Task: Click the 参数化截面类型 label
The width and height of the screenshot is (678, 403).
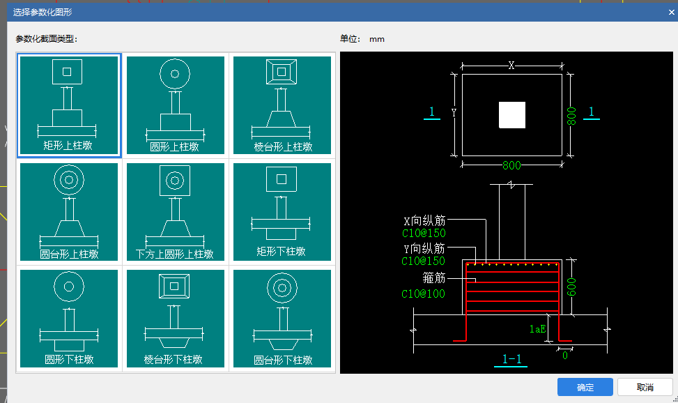Action: 47,39
